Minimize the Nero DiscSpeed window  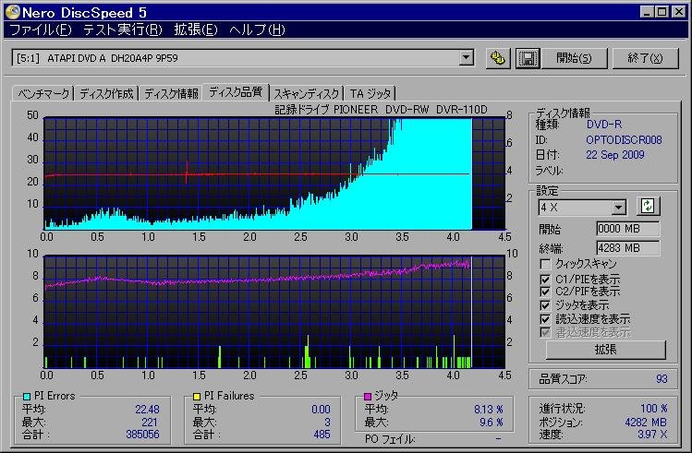[x=647, y=12]
